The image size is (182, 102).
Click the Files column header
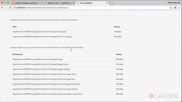tap(15, 27)
